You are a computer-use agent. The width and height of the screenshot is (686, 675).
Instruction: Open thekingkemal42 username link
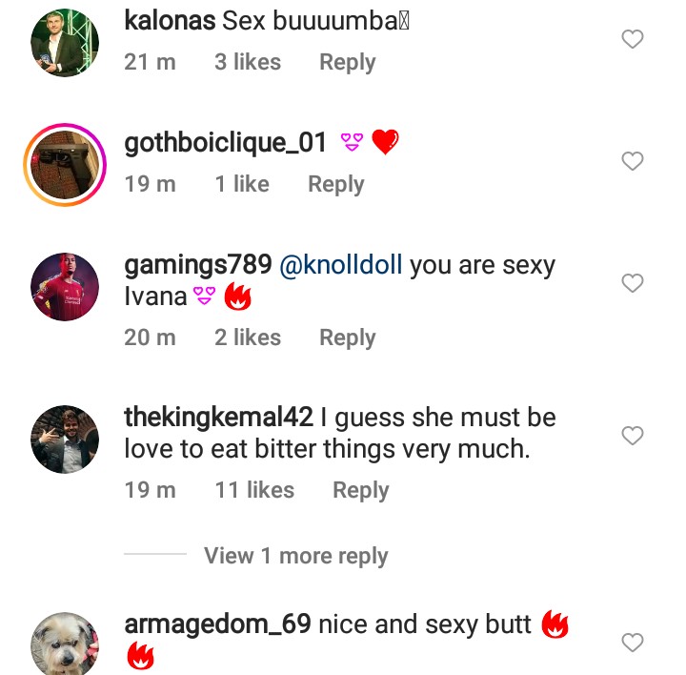218,418
